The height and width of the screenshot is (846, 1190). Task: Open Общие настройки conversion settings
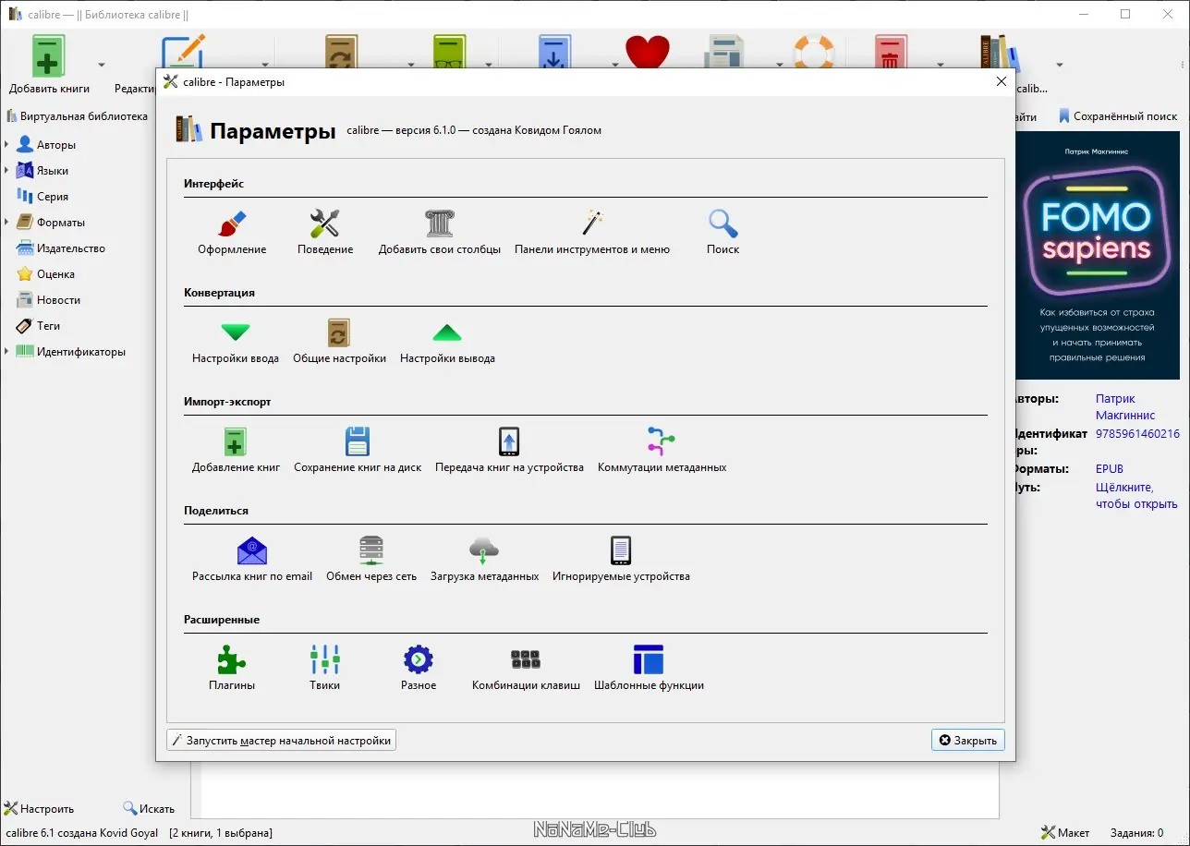pyautogui.click(x=339, y=342)
